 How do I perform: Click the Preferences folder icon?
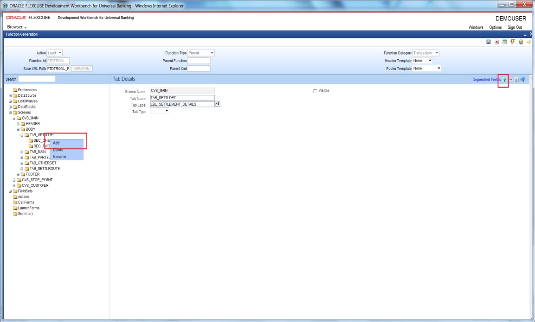point(15,90)
